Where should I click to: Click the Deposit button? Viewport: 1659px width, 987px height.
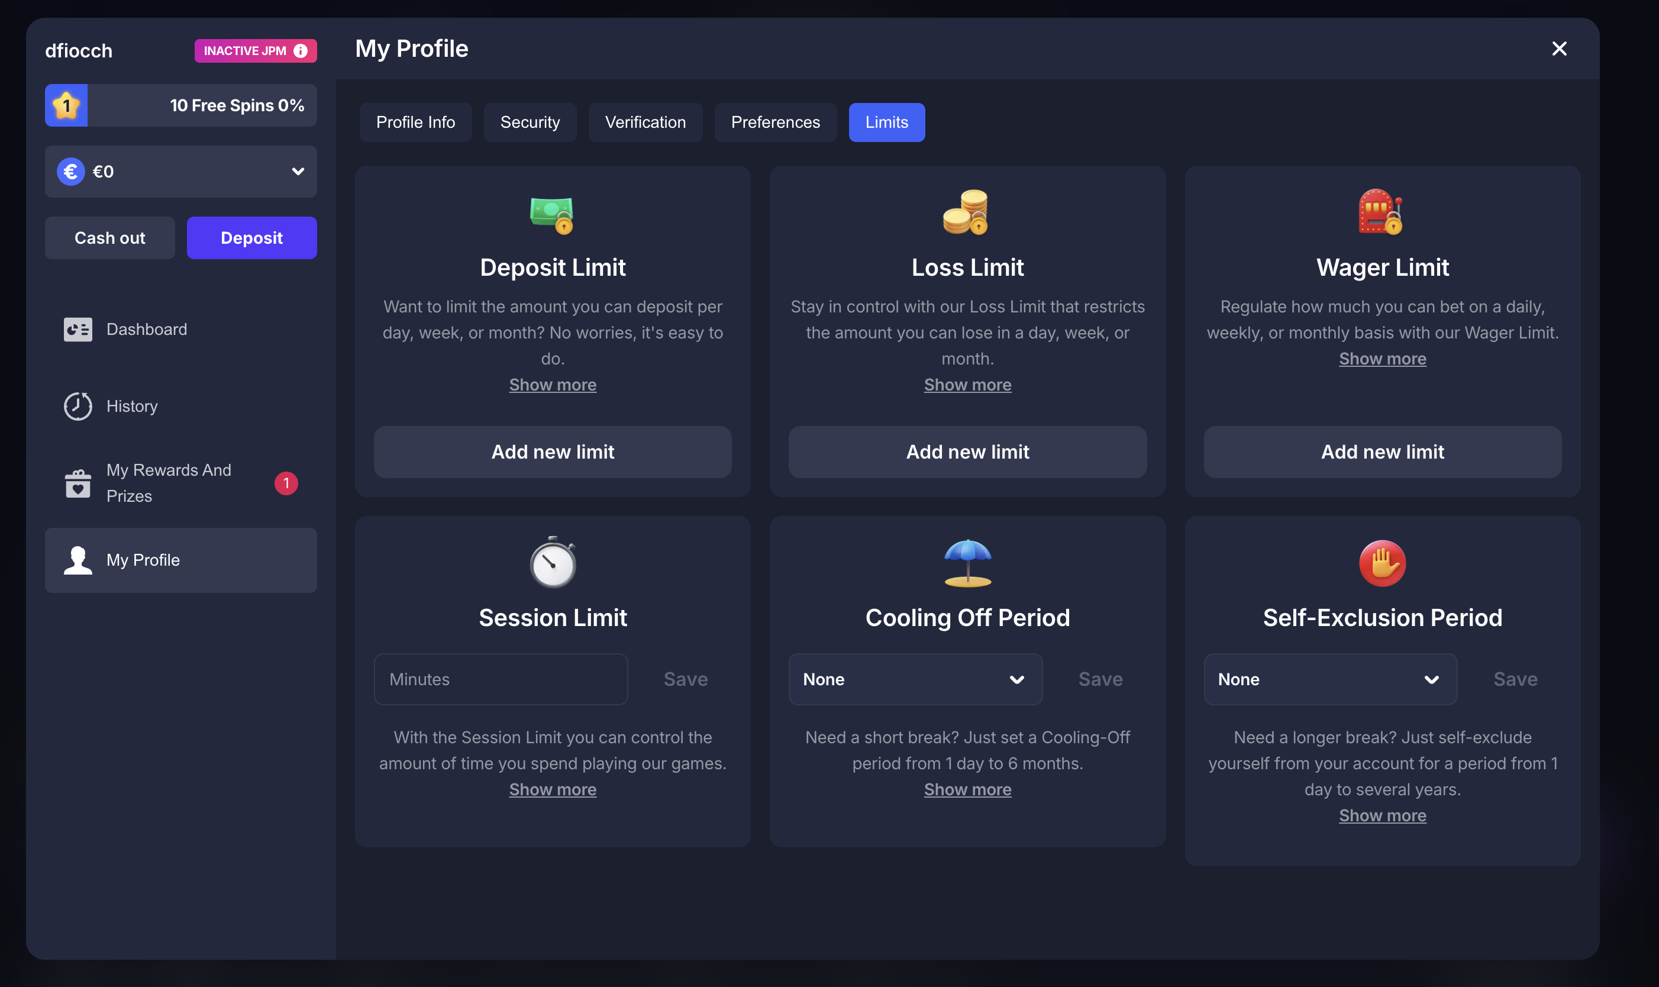252,238
